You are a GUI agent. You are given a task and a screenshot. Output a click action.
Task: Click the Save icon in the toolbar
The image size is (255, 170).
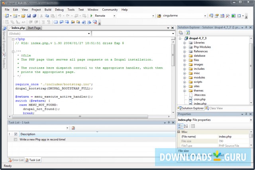coord(29,16)
